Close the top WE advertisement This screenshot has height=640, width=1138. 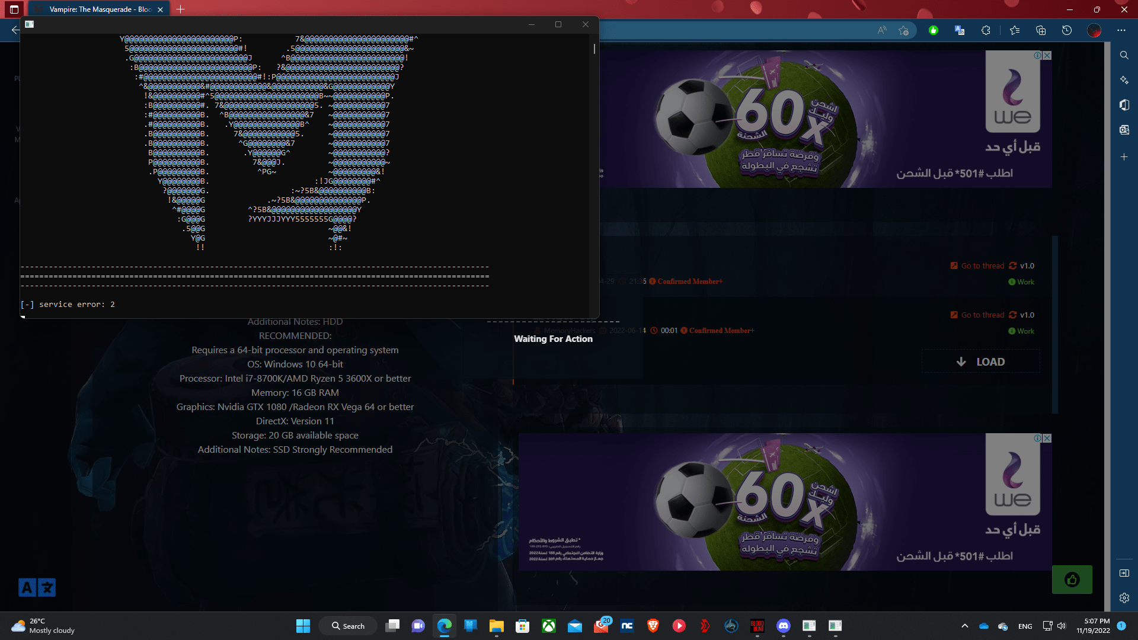click(1047, 55)
